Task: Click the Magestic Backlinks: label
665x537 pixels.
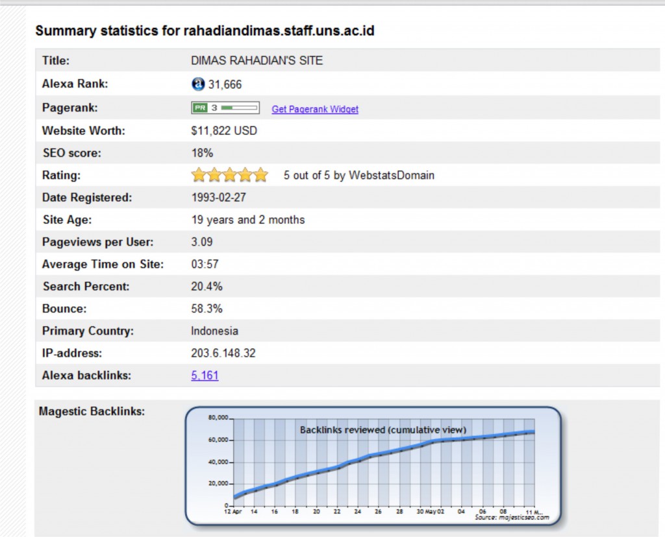Action: click(92, 411)
